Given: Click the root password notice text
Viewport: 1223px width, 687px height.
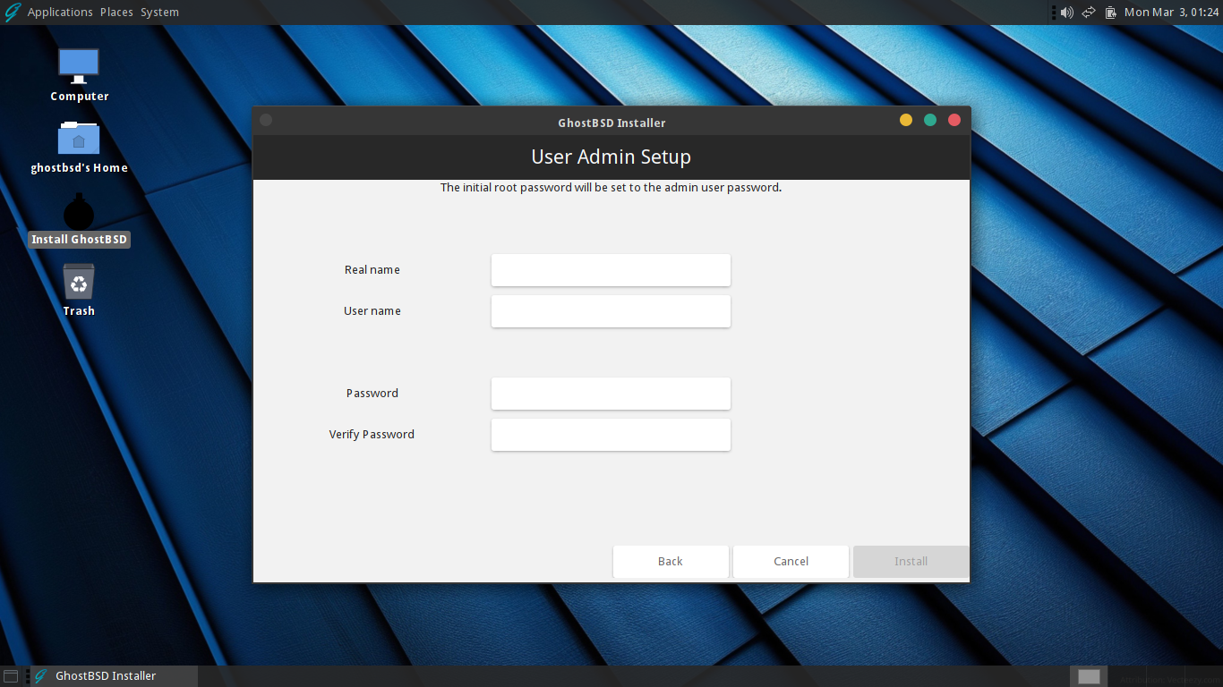Looking at the screenshot, I should point(611,188).
